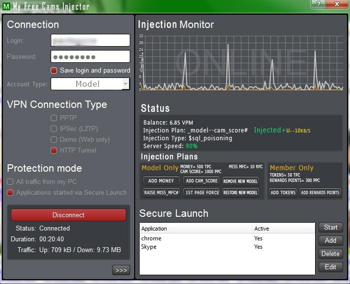350x284 pixels.
Task: Open help with the question mark button
Action: coord(319,4)
